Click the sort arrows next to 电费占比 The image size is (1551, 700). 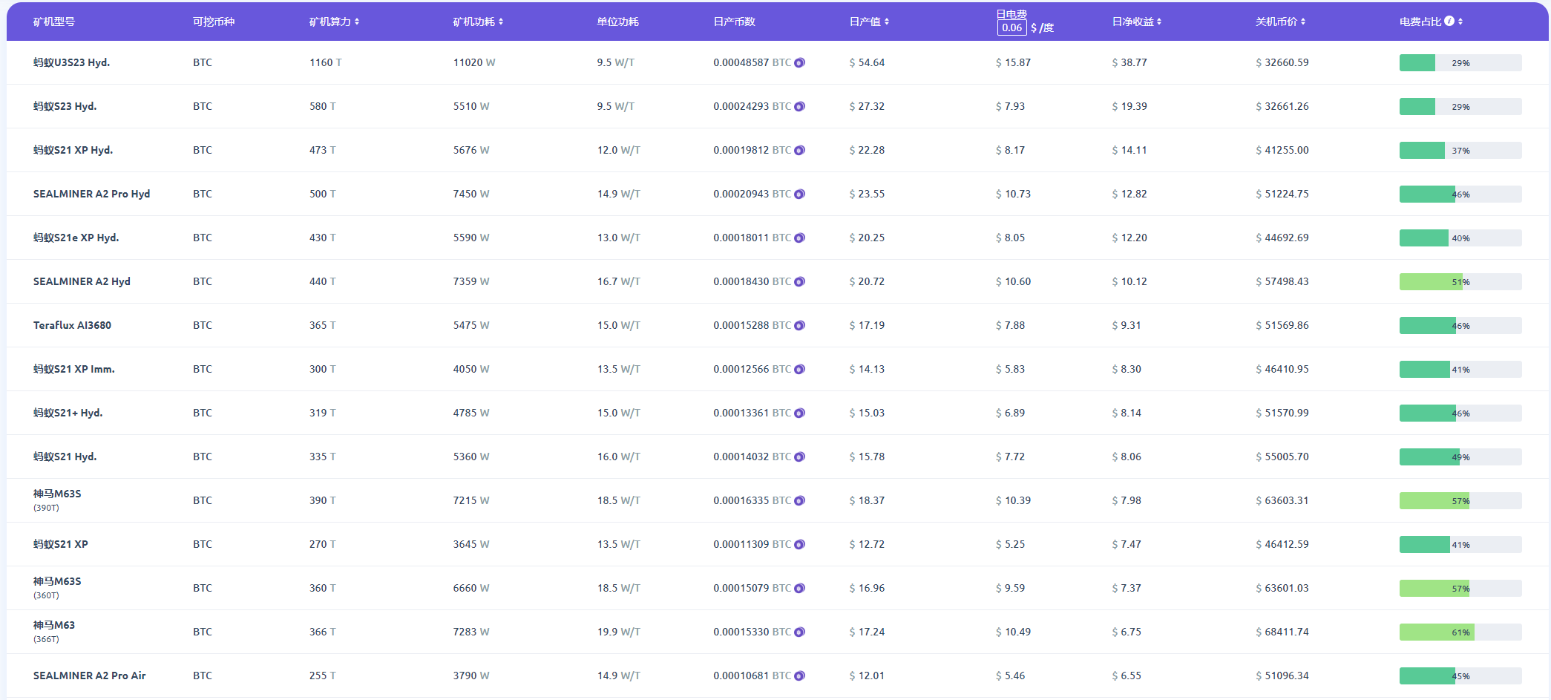tap(1460, 22)
